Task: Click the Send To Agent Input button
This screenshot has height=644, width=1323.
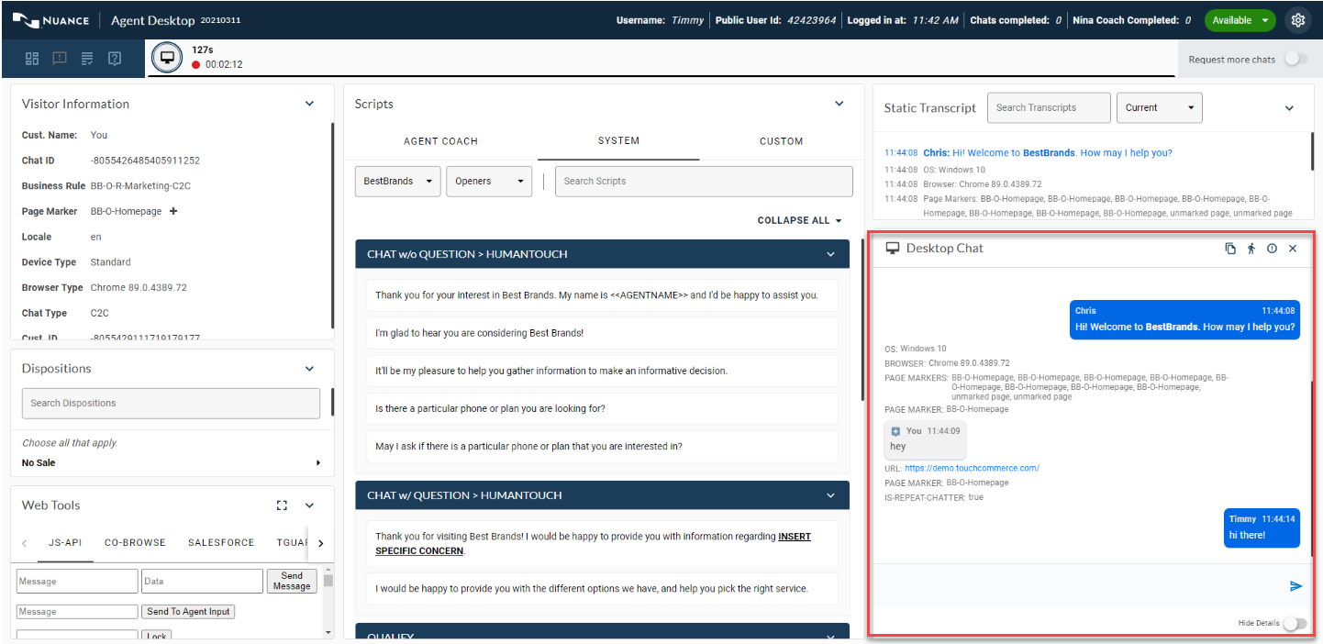Action: (189, 612)
